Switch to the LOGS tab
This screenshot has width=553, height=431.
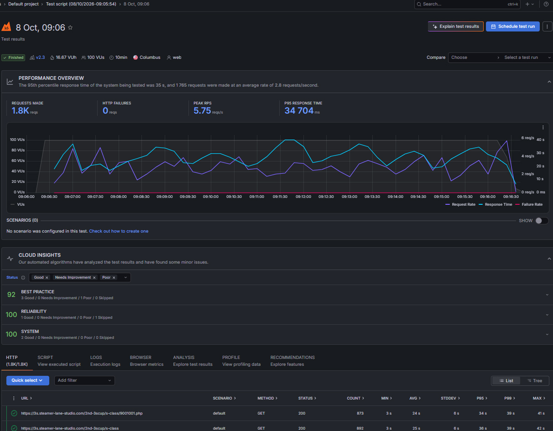pos(105,361)
